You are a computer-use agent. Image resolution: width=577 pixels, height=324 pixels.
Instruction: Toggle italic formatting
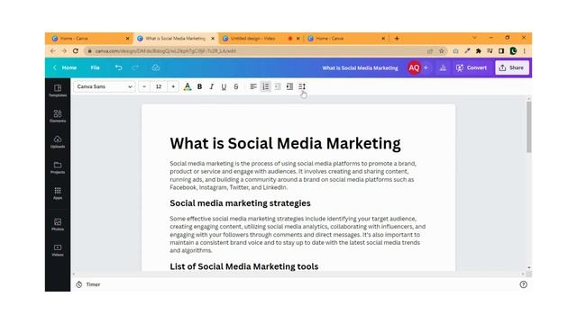[x=212, y=86]
